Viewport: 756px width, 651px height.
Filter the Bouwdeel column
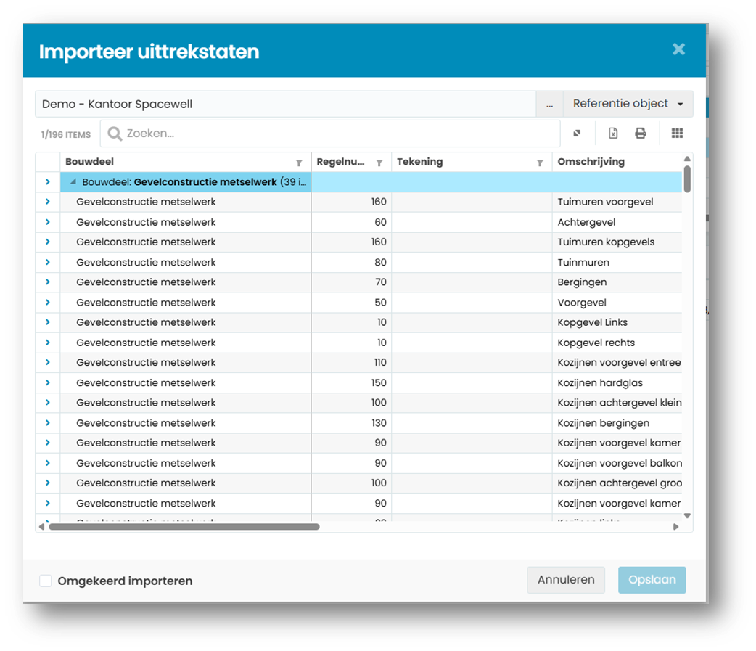coord(299,163)
